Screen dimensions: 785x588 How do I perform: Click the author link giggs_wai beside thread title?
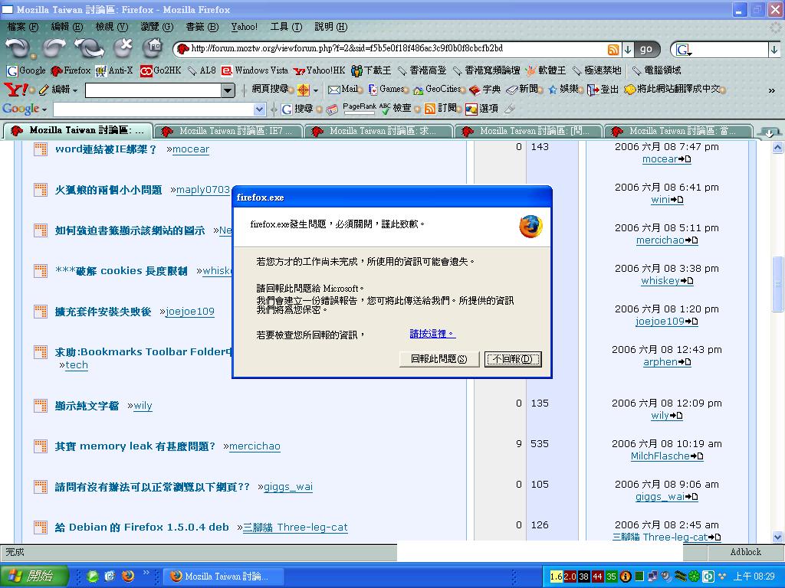[288, 486]
